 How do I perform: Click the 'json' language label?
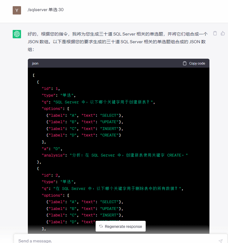click(x=35, y=63)
